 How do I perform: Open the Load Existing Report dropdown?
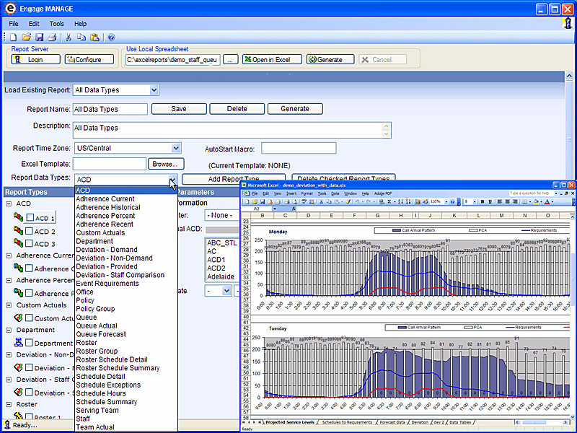point(154,90)
